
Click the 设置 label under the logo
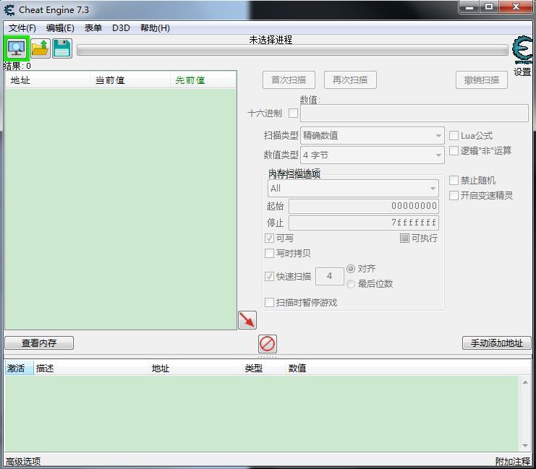(522, 72)
